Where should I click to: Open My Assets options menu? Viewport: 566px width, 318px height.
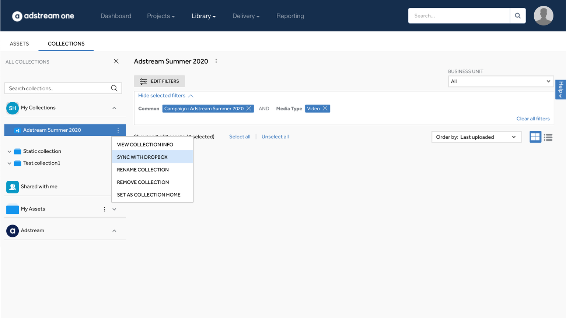104,209
